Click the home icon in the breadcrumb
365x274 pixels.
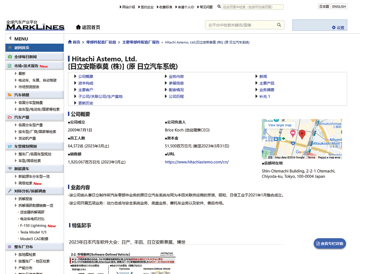click(70, 42)
